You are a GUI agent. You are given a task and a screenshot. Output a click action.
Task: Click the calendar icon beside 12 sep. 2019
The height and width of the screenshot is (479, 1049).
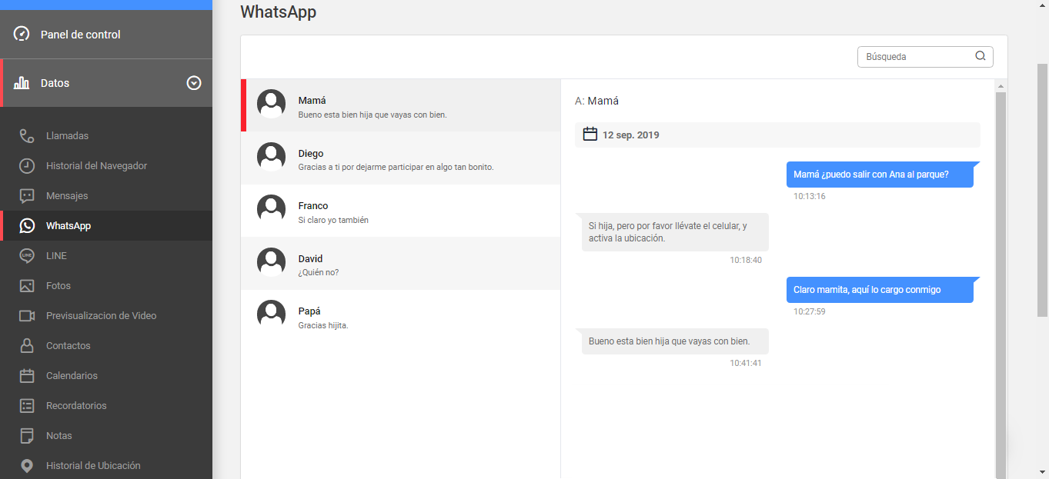pyautogui.click(x=590, y=135)
